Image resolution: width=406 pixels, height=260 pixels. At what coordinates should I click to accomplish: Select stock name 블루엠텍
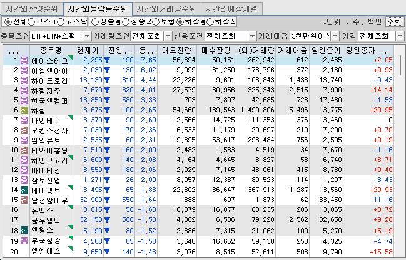(x=46, y=220)
